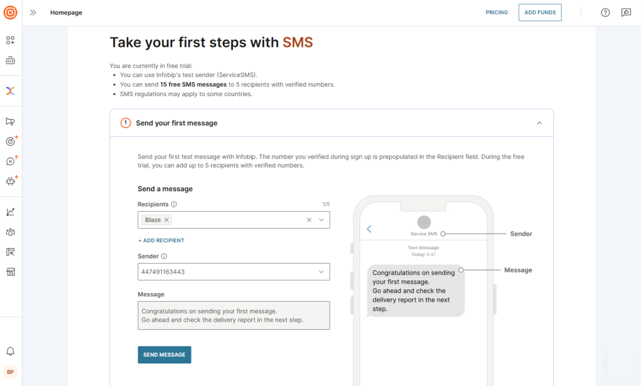The height and width of the screenshot is (386, 641).
Task: Click the Add Recipient link
Action: point(161,240)
